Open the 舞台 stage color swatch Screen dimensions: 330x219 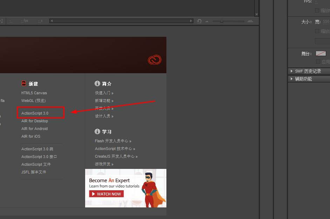321,54
